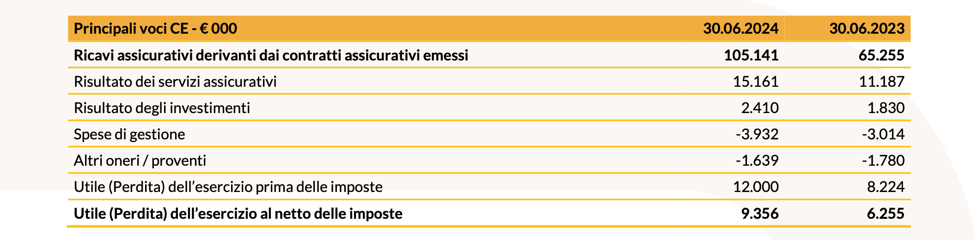Select the "Utile (Perdita) dell'esercizio prima delle imposte" label
This screenshot has width=978, height=240.
pos(228,187)
